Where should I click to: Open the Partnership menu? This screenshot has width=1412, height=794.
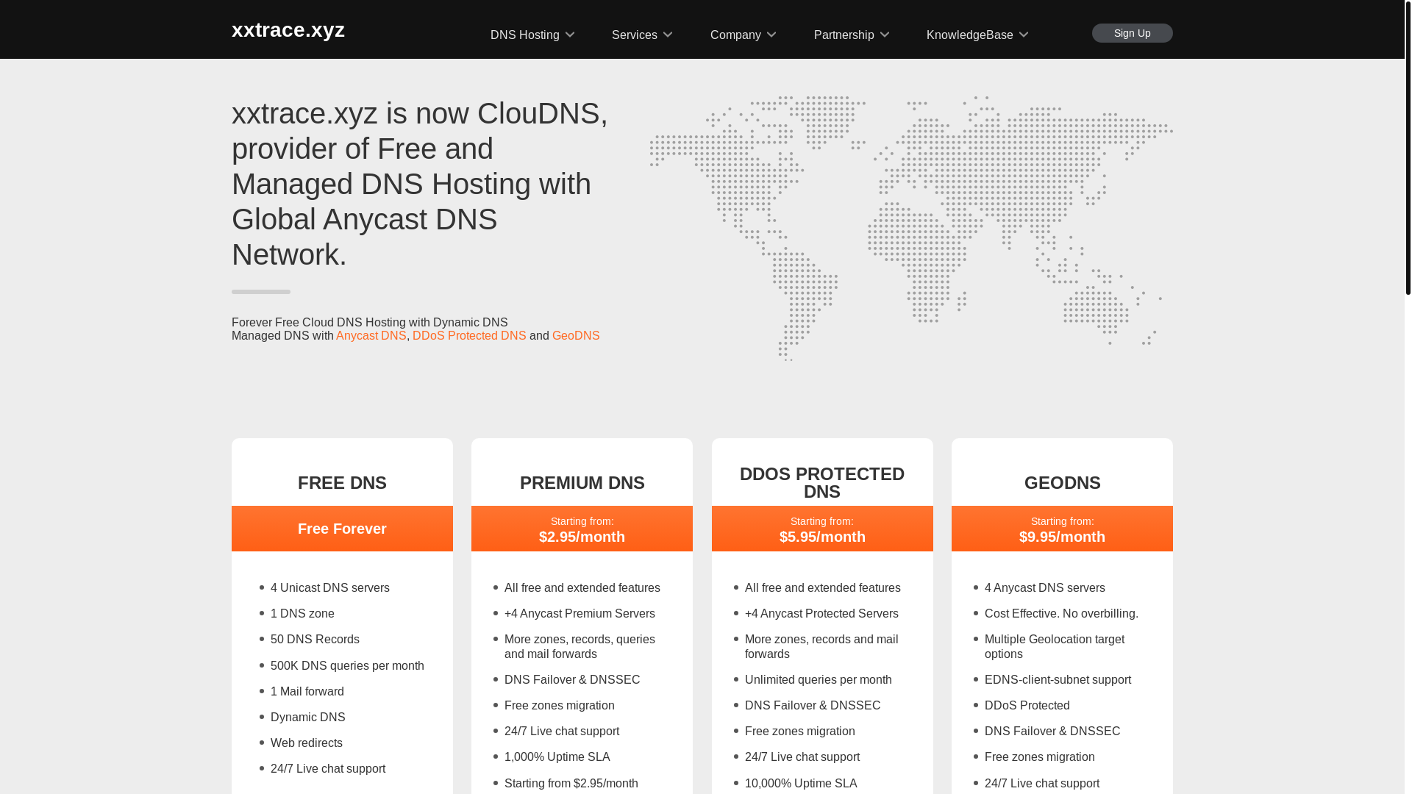(844, 35)
